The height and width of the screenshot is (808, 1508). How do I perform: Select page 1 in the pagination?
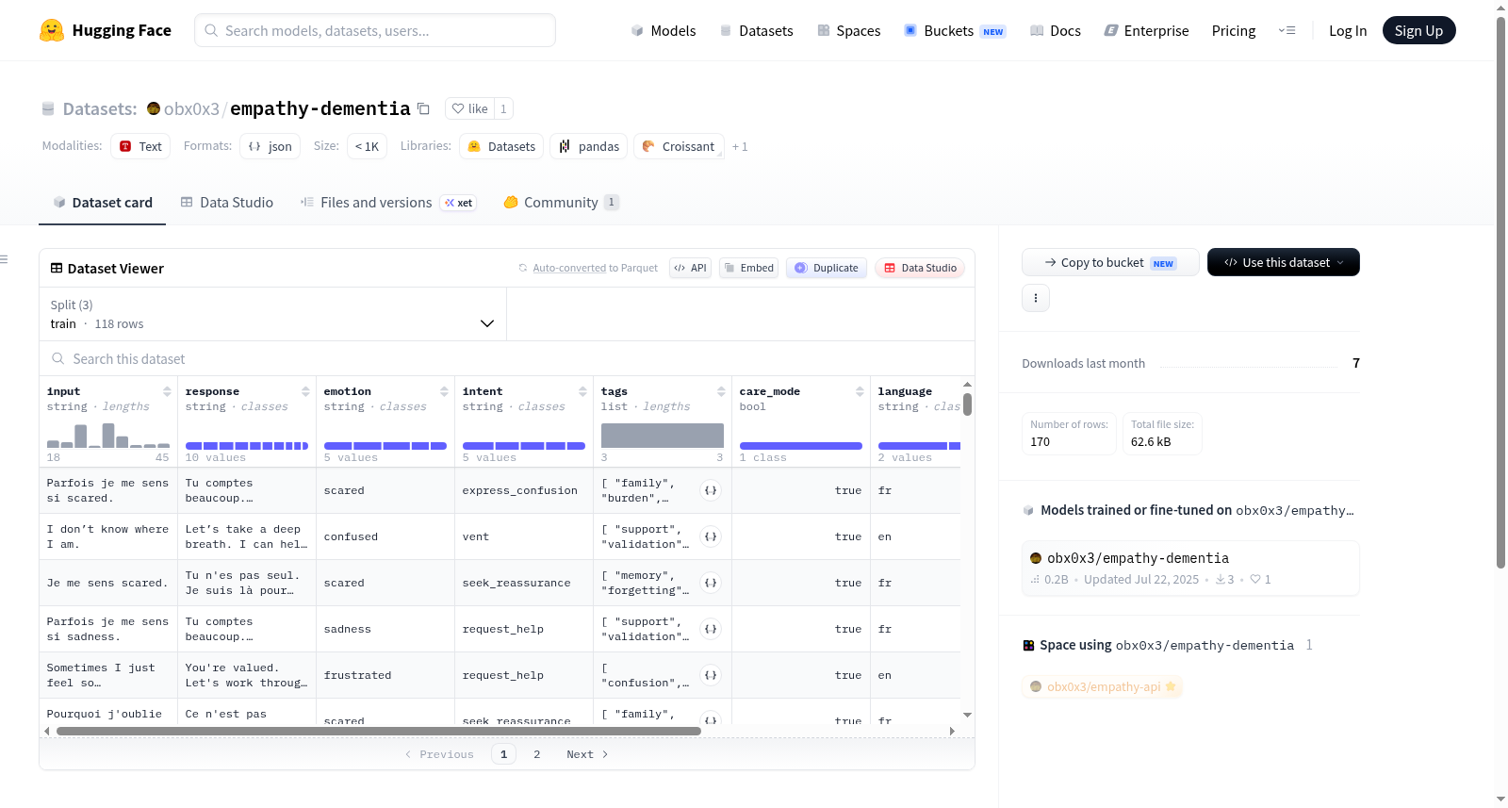coord(503,754)
